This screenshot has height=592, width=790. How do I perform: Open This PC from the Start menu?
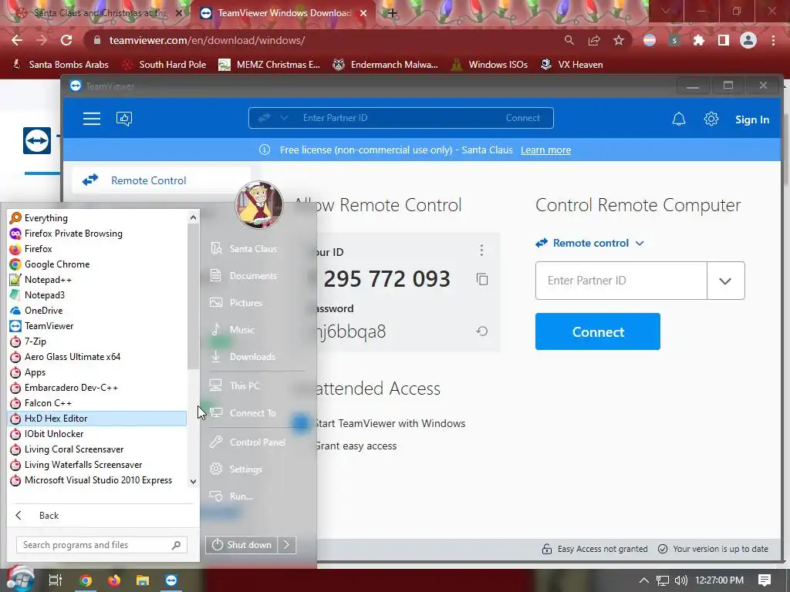pos(245,385)
